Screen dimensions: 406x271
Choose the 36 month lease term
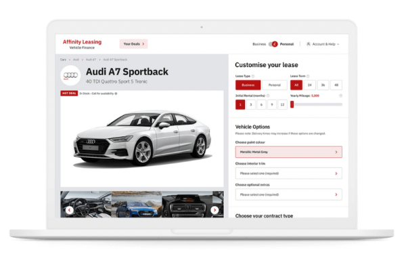point(323,85)
